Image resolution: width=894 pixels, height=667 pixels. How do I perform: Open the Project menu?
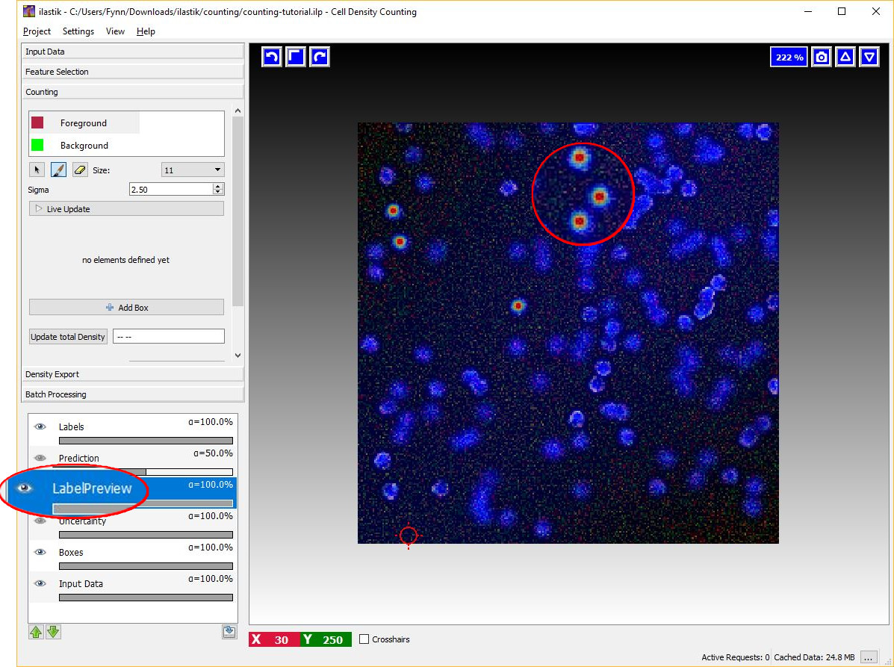pos(37,31)
